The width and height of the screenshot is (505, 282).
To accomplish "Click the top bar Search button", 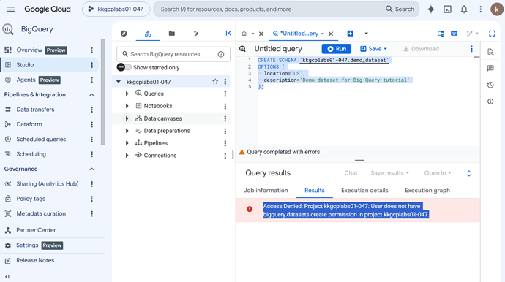I will click(x=400, y=9).
